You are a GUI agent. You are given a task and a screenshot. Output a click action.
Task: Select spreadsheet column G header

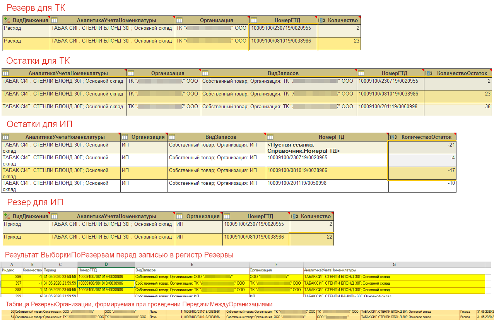(x=394, y=264)
